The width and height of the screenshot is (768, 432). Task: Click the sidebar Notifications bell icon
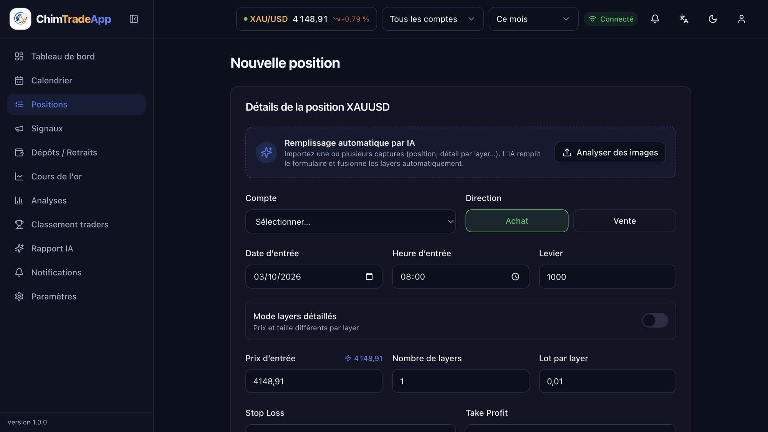19,273
